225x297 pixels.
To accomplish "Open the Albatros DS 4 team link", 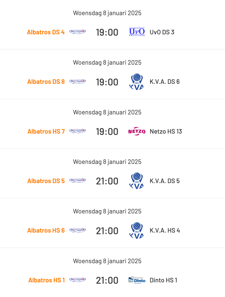I will pyautogui.click(x=46, y=32).
